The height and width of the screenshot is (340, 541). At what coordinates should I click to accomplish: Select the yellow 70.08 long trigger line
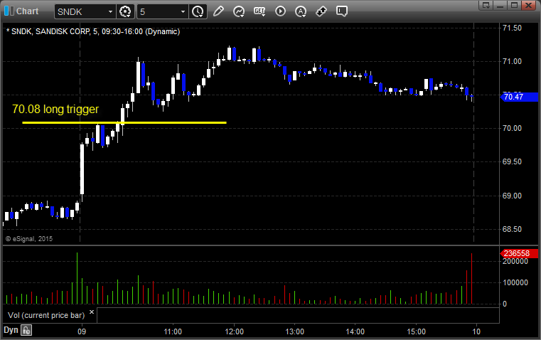tap(124, 122)
